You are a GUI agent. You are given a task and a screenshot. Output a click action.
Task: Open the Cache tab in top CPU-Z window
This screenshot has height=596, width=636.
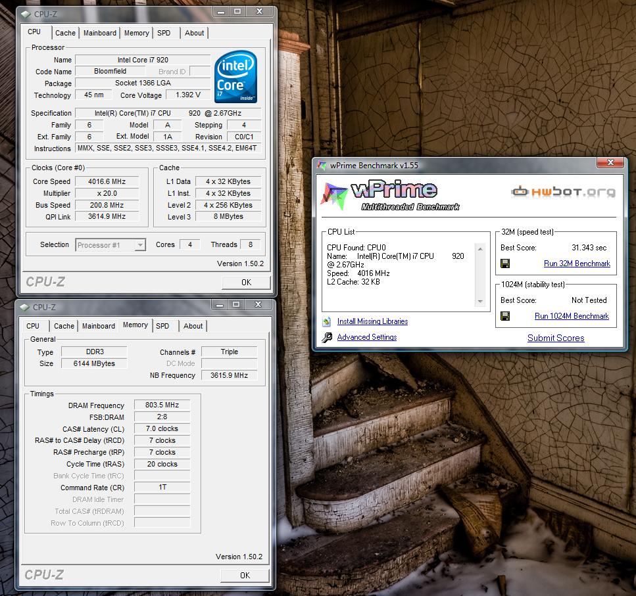[65, 33]
